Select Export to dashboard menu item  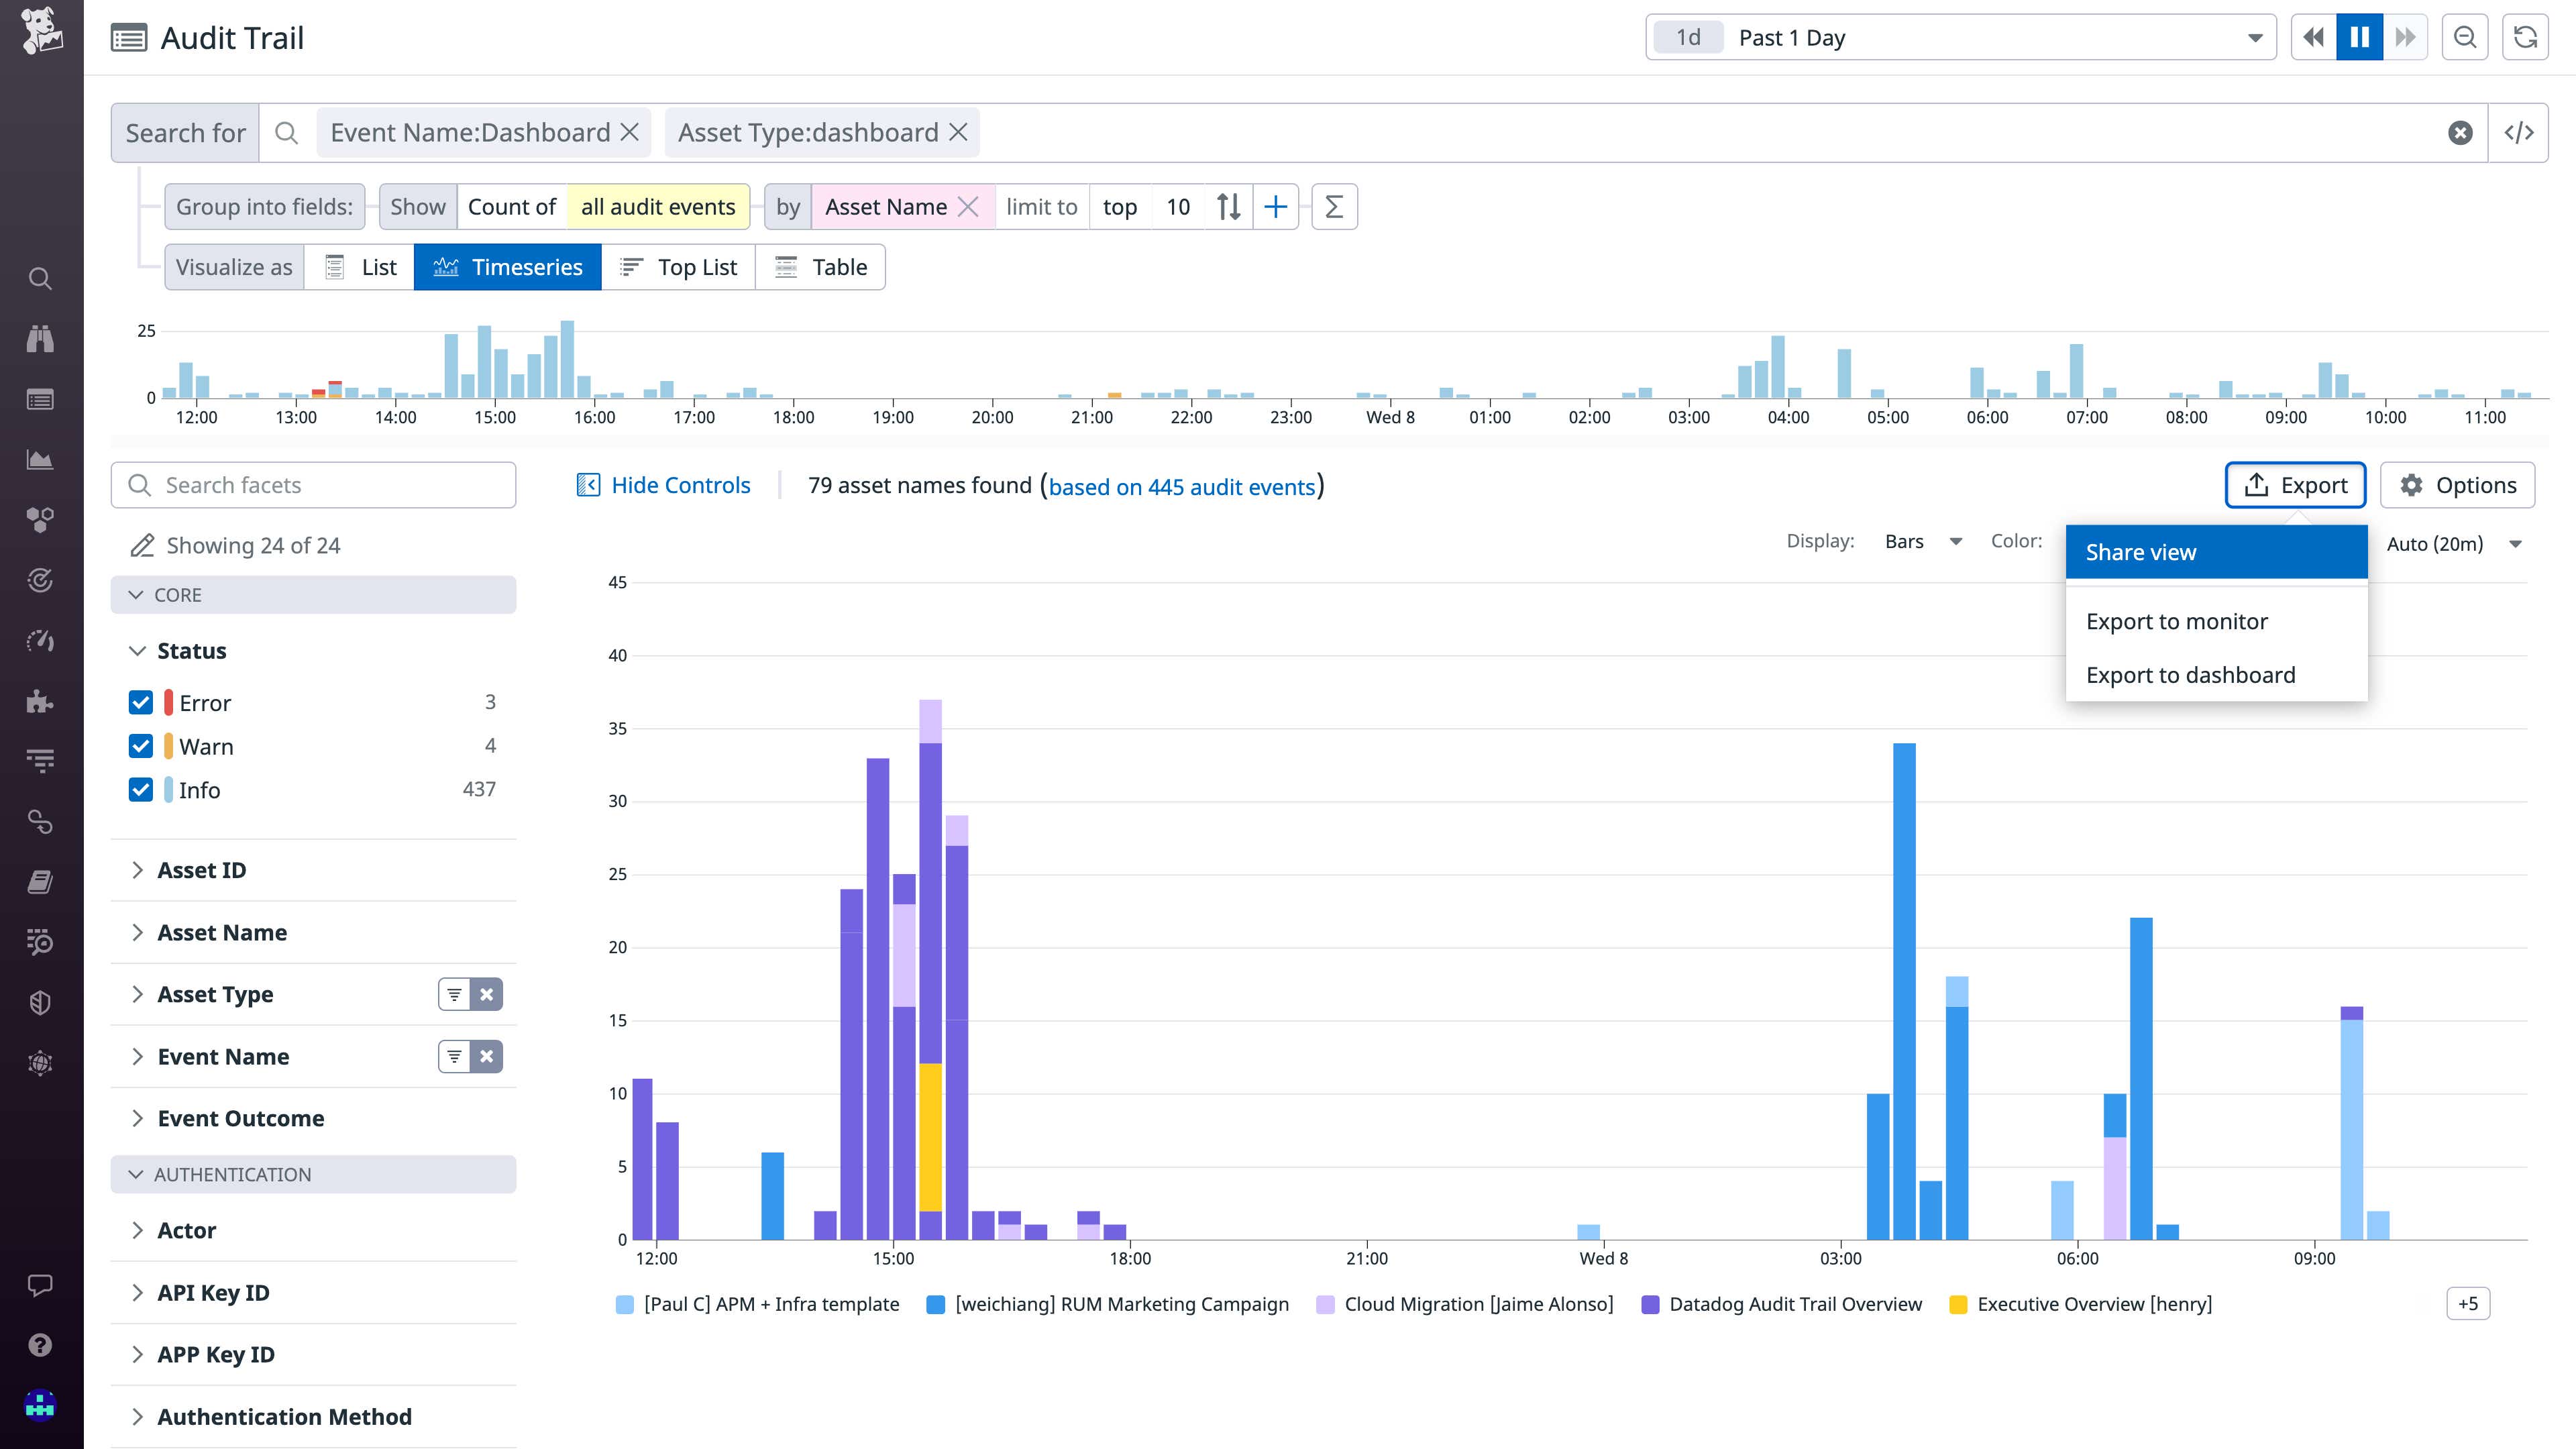pyautogui.click(x=2190, y=675)
